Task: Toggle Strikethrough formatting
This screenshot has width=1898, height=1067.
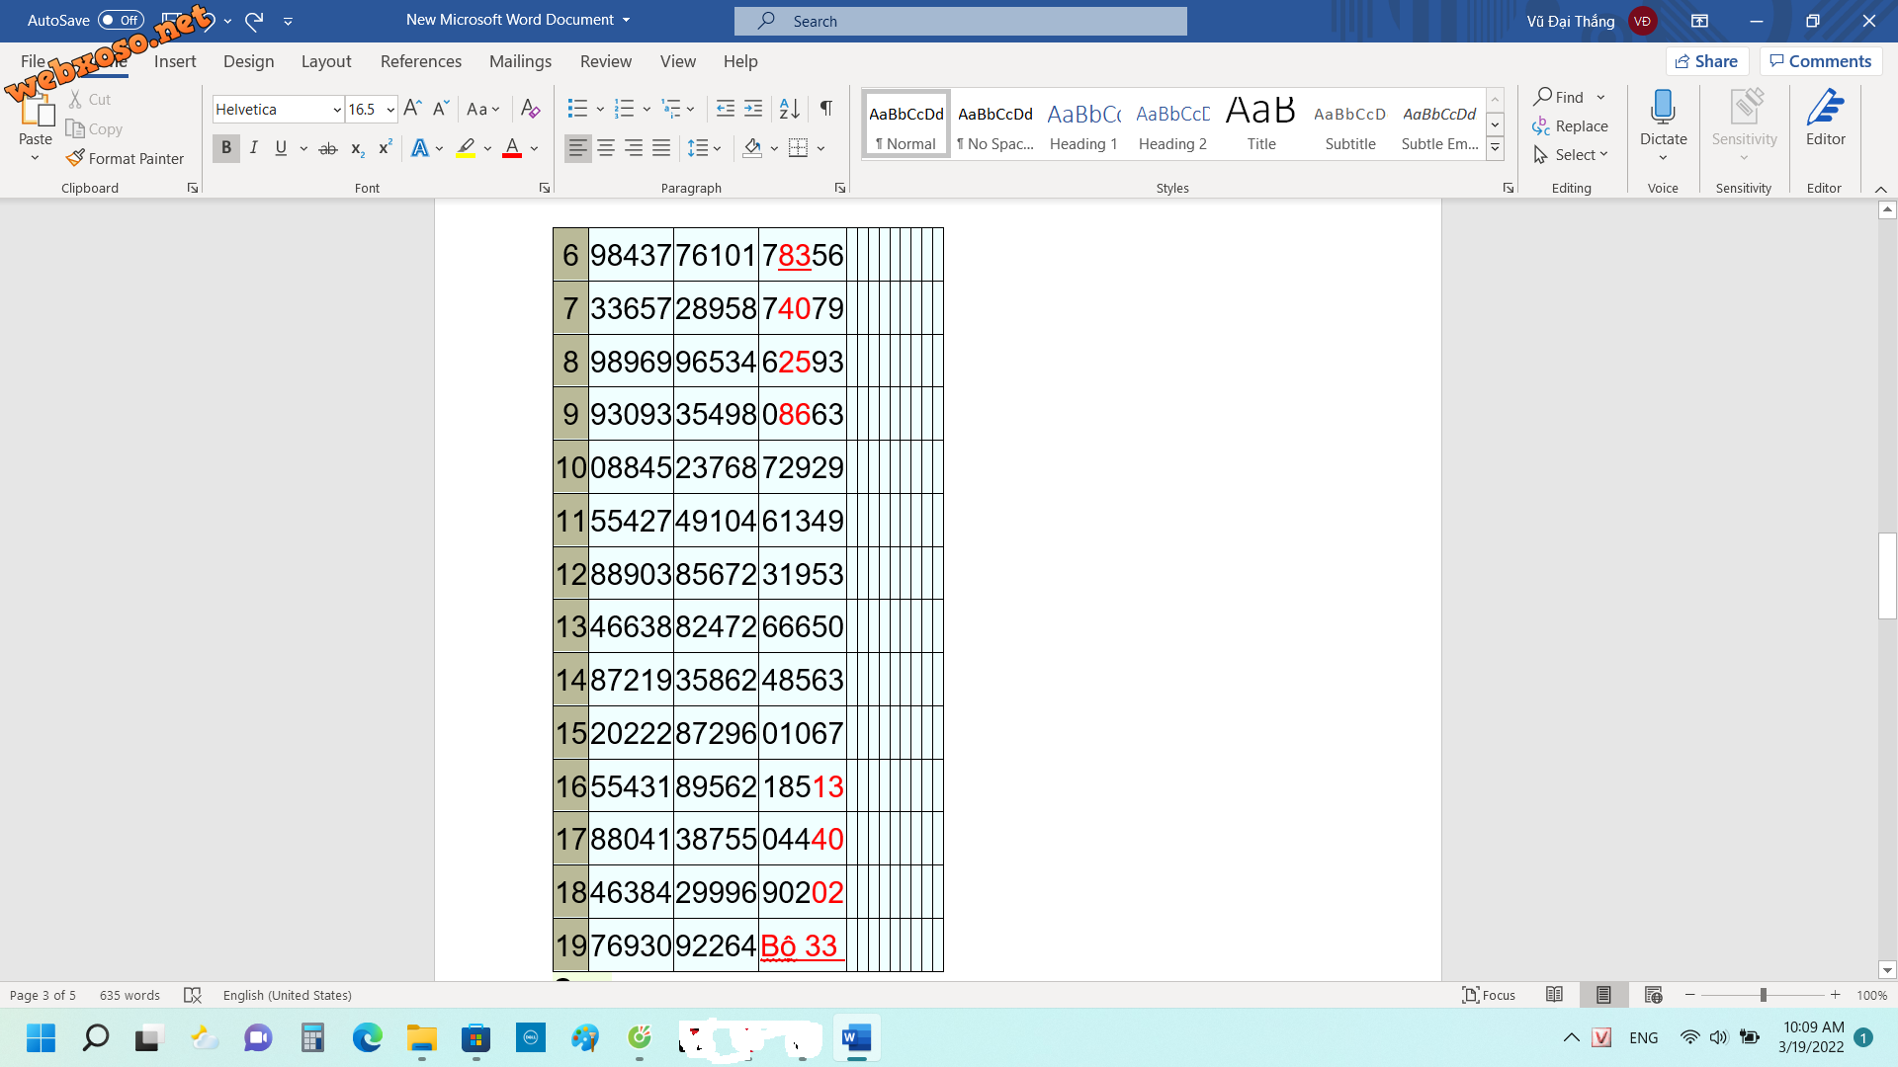Action: click(328, 148)
